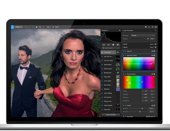Click the first grid-like layer button above search
Viewport: 170px width, 131px height.
pyautogui.click(x=104, y=45)
